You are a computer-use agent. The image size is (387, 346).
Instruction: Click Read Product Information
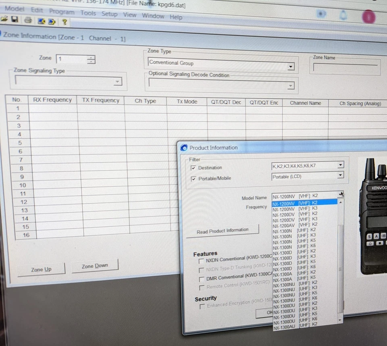coord(223,230)
